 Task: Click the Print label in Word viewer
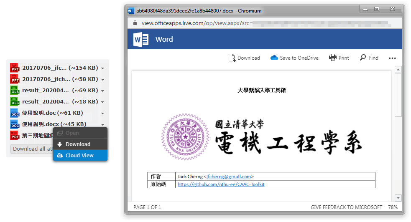pyautogui.click(x=344, y=58)
